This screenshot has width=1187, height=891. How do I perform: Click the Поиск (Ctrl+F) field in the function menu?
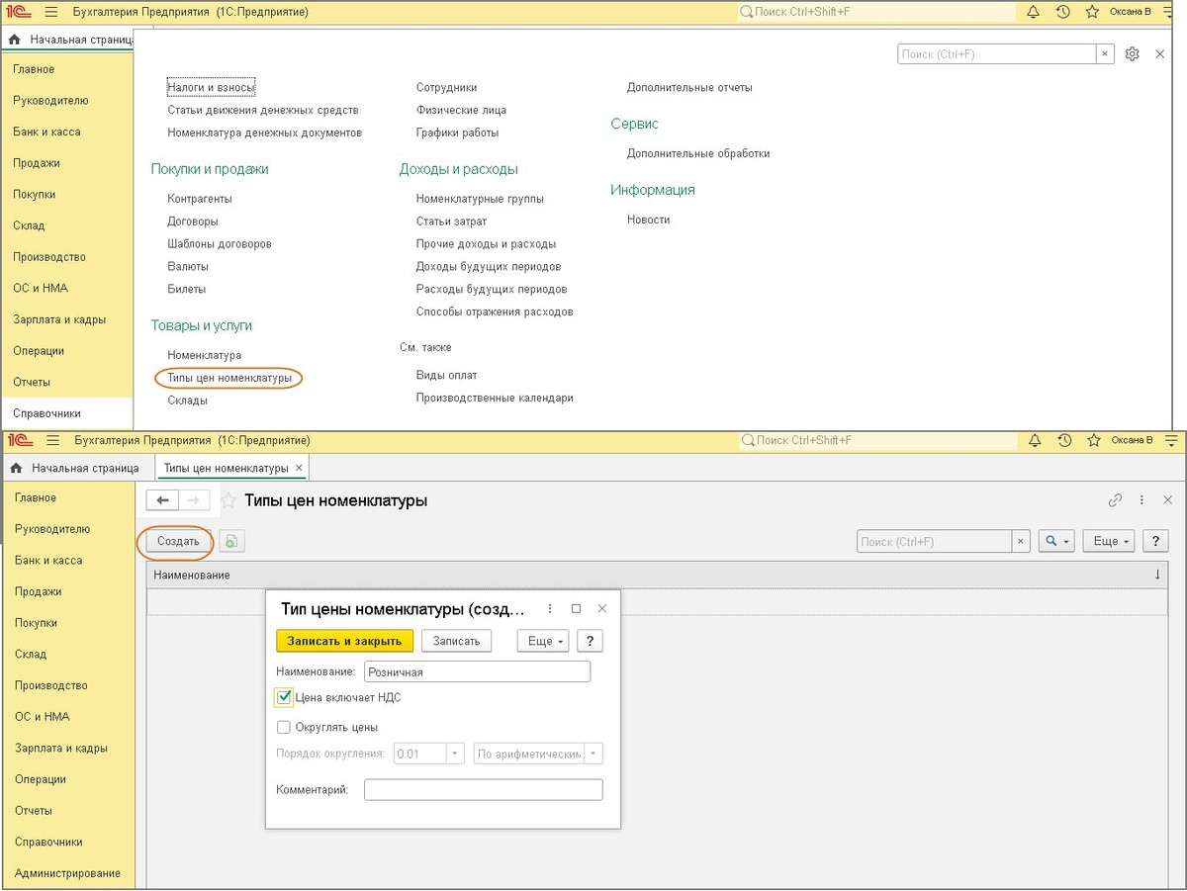coord(996,54)
